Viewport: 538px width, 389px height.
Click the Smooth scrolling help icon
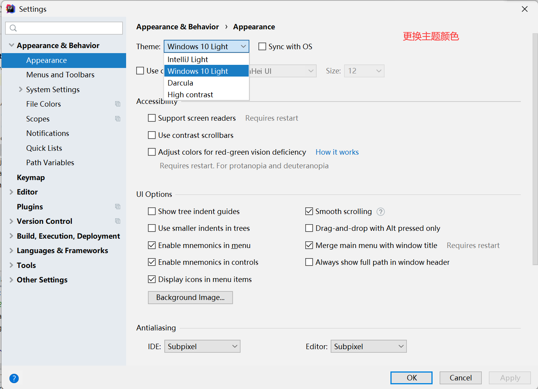coord(381,212)
